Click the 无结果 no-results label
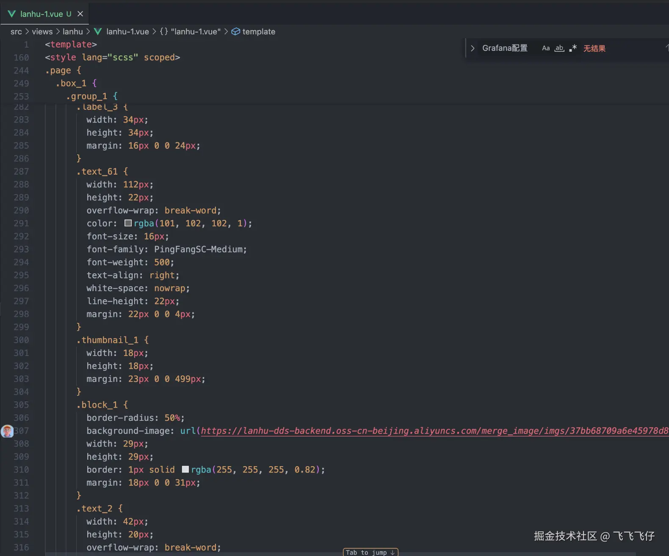Viewport: 669px width, 556px height. click(594, 48)
